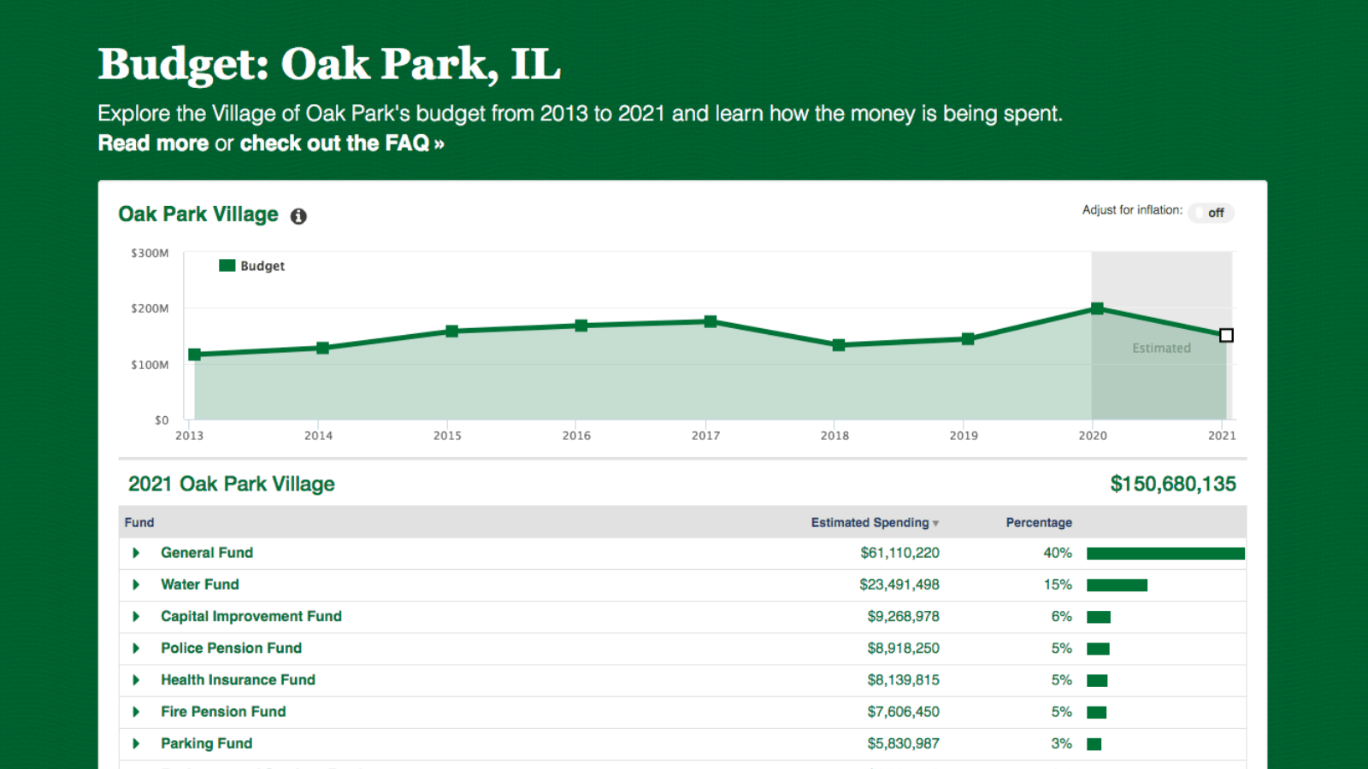This screenshot has width=1368, height=769.
Task: Click the Parking Fund 3% percentage bar
Action: point(1094,744)
